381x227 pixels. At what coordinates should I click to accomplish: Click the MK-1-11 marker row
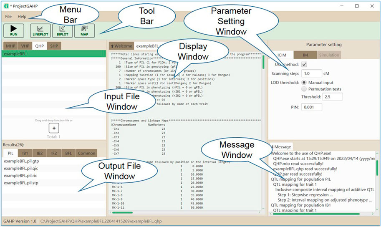point(157,207)
